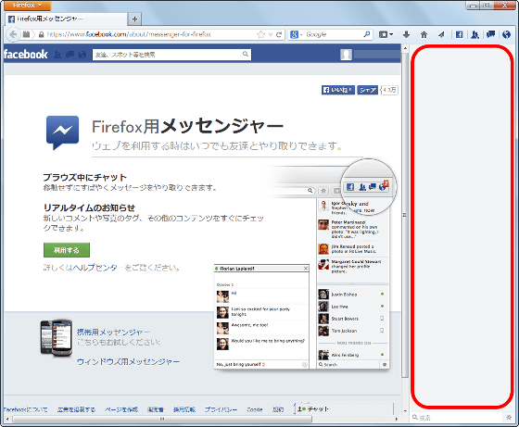Click the 4.3万 like count

389,90
